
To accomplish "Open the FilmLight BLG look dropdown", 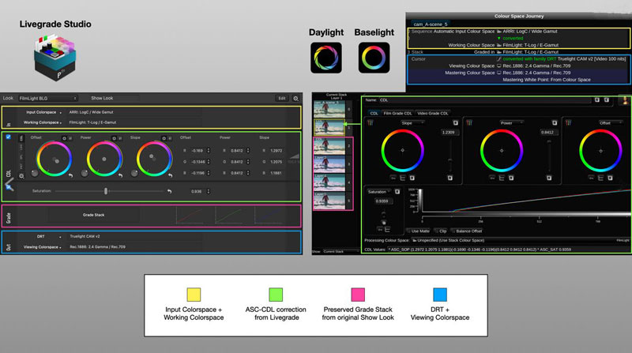I will pos(48,99).
